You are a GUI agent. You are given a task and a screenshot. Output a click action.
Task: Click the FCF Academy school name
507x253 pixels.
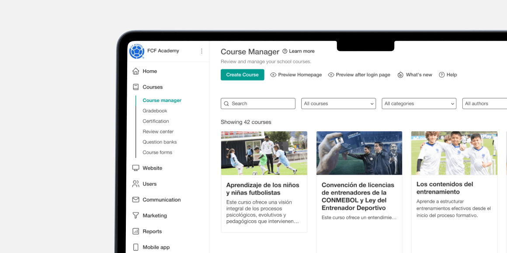click(163, 51)
